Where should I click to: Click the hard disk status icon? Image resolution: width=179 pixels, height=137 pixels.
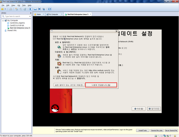tap(156, 136)
